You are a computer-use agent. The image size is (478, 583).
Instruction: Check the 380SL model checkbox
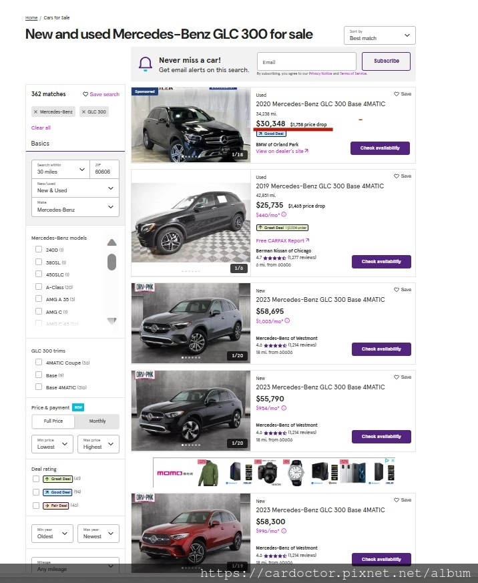[39, 262]
